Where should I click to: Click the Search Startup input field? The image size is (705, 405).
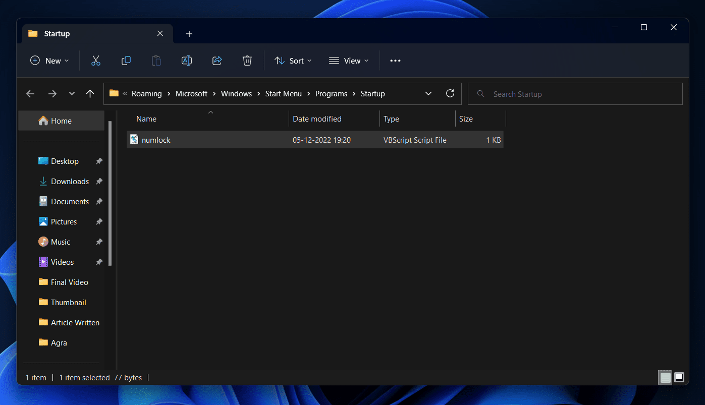pos(575,94)
